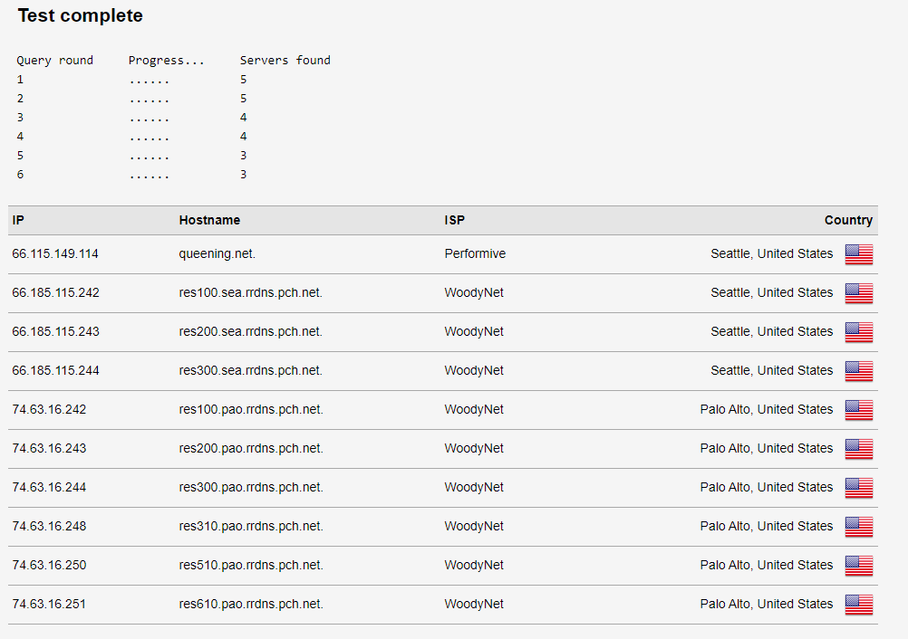Click the Test complete heading
This screenshot has height=639, width=908.
pyautogui.click(x=80, y=15)
